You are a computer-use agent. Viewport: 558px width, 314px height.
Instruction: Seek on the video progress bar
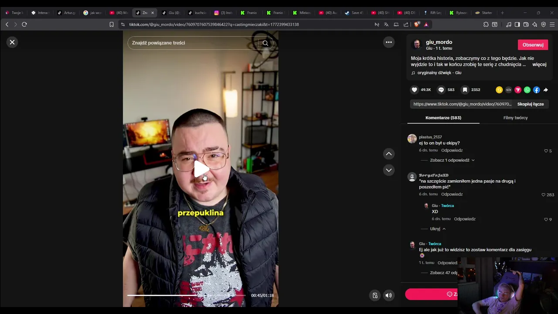[187, 295]
